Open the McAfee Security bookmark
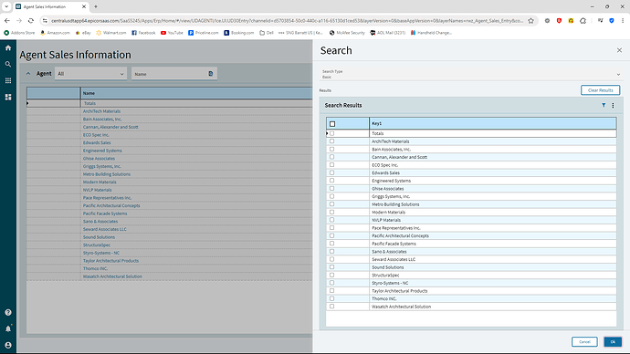 click(347, 33)
